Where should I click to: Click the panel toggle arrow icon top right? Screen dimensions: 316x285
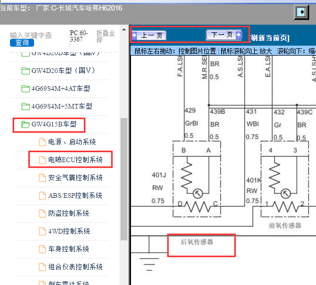pos(301,12)
